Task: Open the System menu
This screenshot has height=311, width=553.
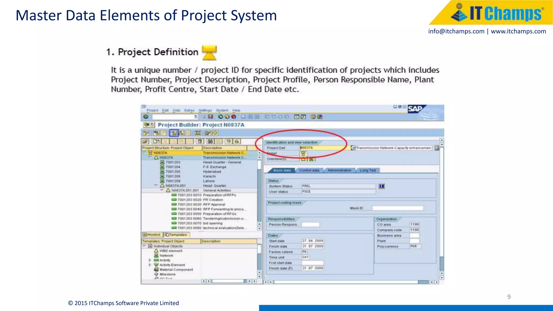Action: (222, 110)
